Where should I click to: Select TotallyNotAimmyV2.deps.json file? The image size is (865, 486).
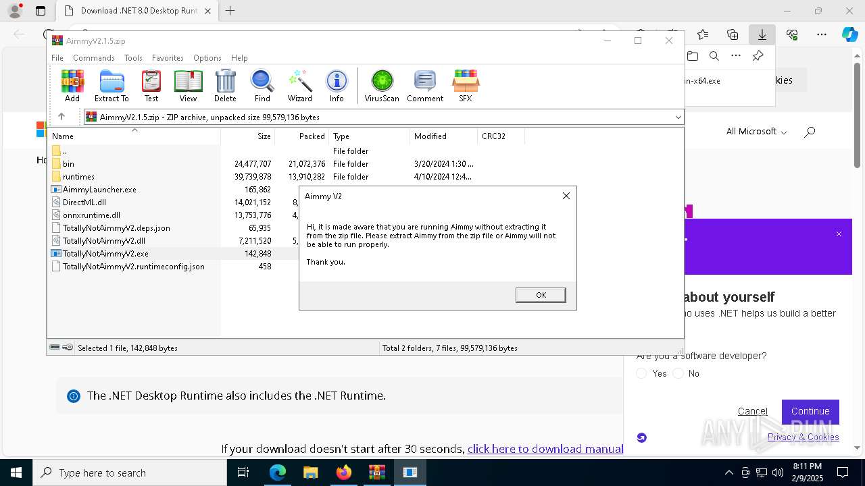click(116, 228)
